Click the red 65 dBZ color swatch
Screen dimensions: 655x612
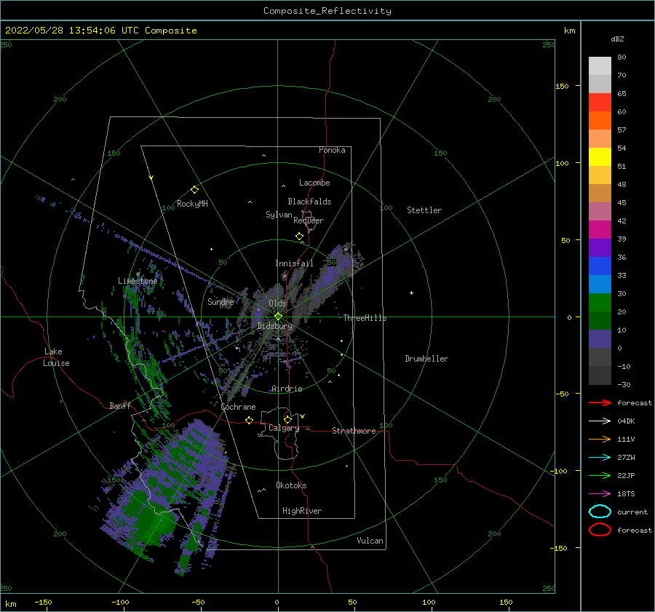click(600, 102)
